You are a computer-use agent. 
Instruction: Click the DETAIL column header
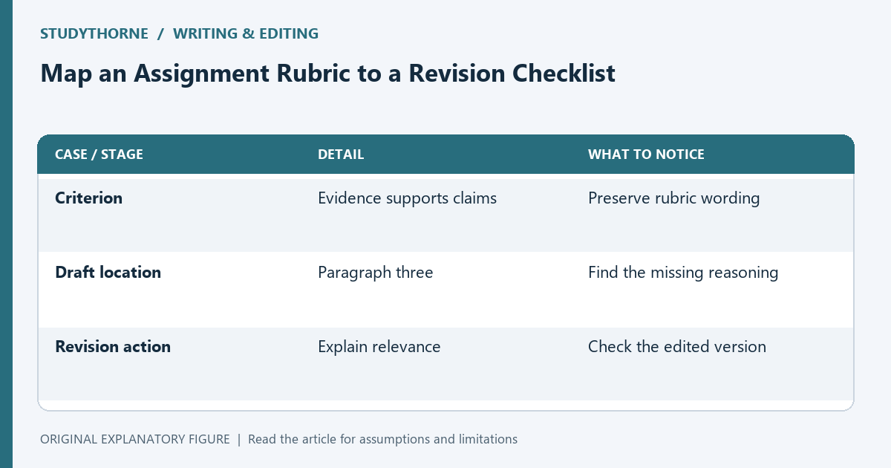point(341,155)
